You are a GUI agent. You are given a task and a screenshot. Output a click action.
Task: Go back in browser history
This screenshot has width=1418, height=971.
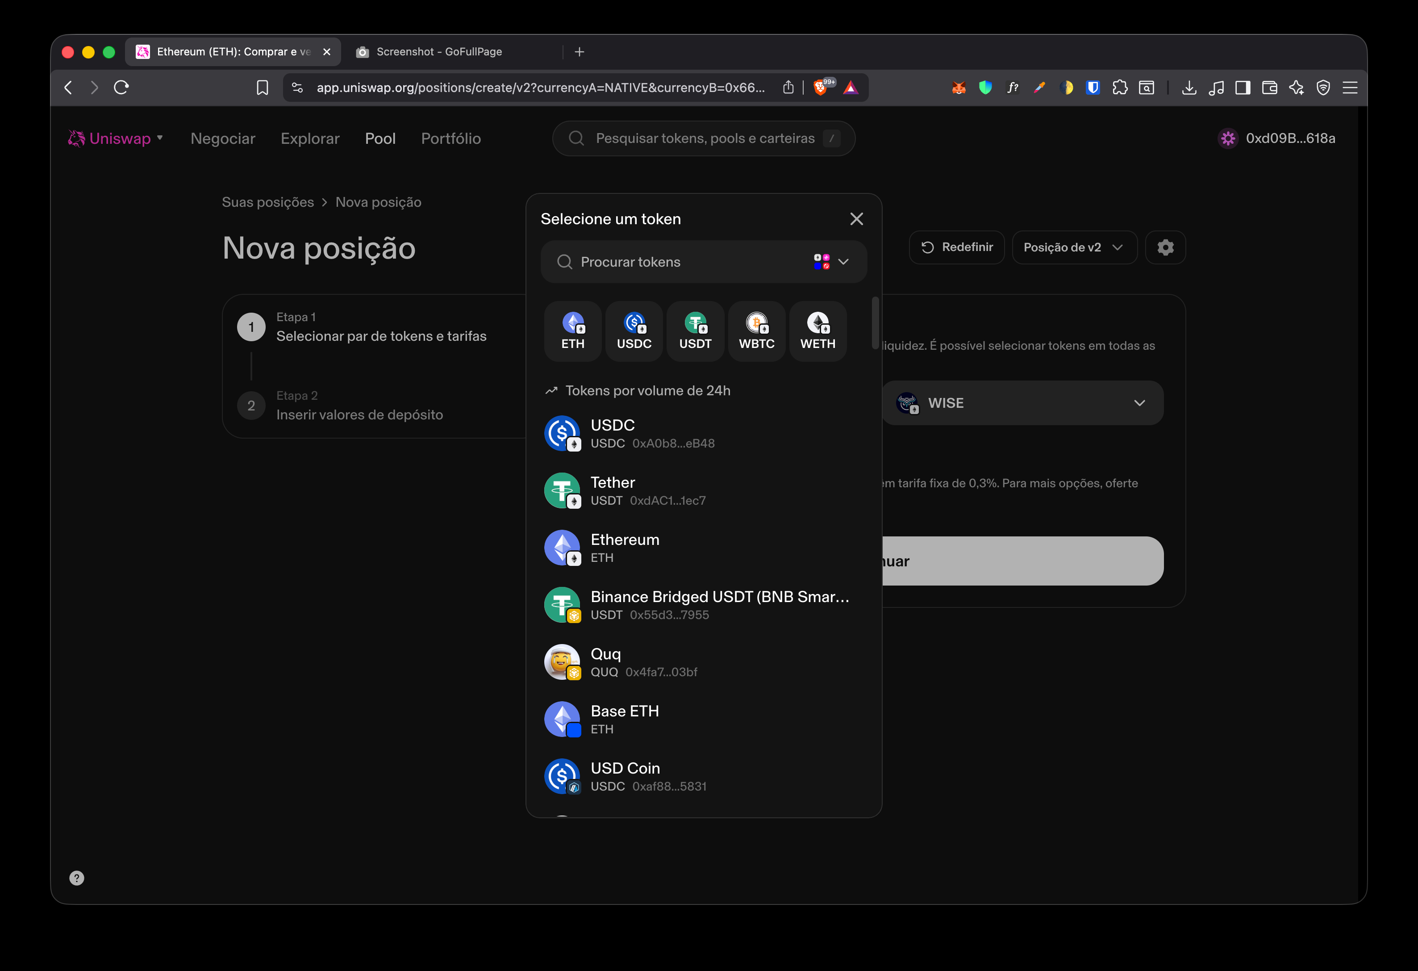click(x=68, y=88)
